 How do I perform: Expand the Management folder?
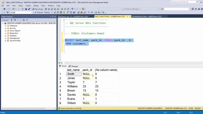tap(5, 38)
